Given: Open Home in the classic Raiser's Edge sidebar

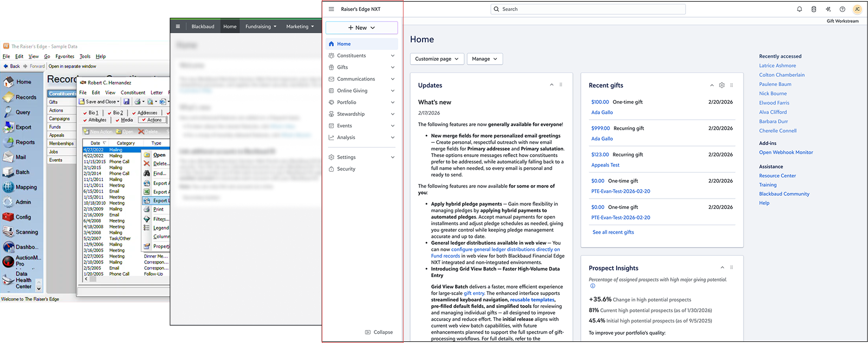Looking at the screenshot, I should [17, 82].
